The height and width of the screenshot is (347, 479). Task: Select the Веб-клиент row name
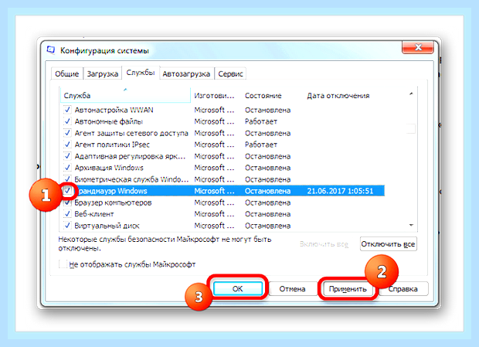click(x=94, y=214)
